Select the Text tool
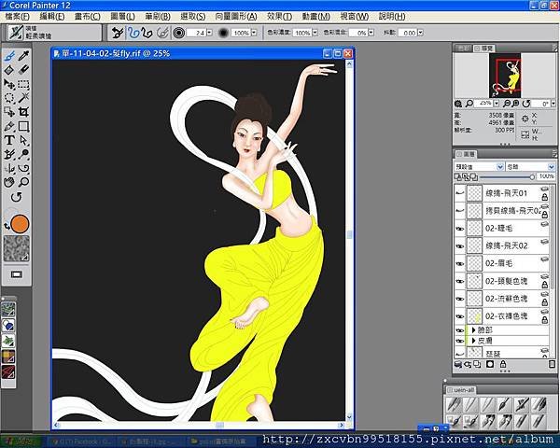The height and width of the screenshot is (448, 560). (x=9, y=140)
